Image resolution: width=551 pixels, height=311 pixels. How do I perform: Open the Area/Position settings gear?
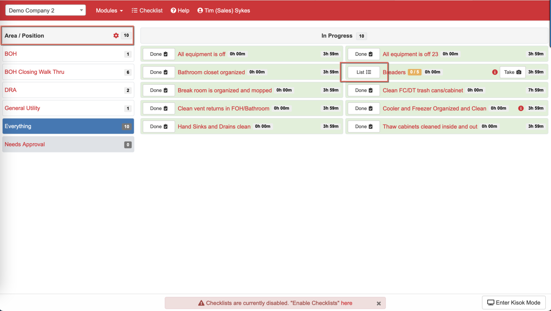tap(116, 35)
